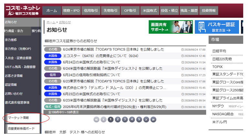Image resolution: width=249 pixels, height=137 pixels.
Task: Select page 5 of notices
Action: pyautogui.click(x=139, y=119)
